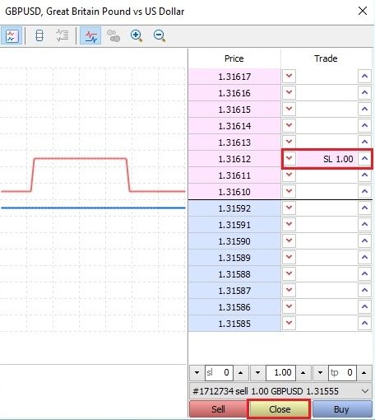The height and width of the screenshot is (420, 375).
Task: Click blue up chevron at price 1.31590
Action: point(364,240)
